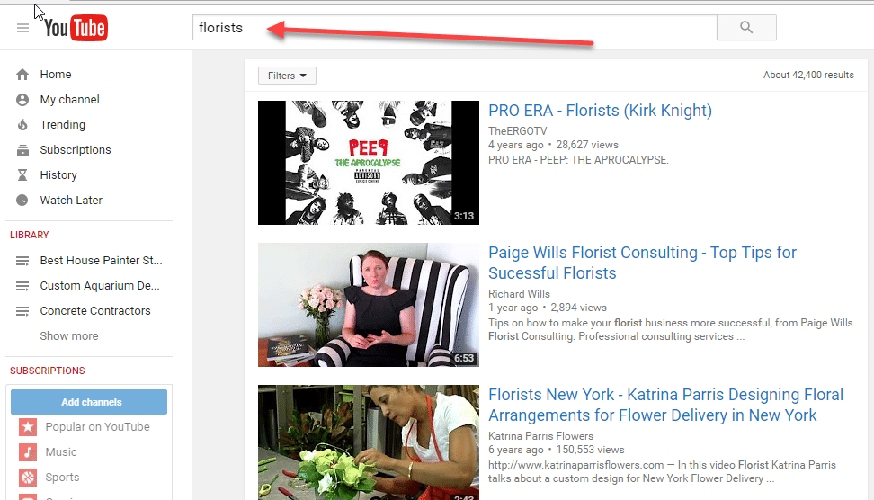The height and width of the screenshot is (500, 874).
Task: Open PRO ERA Florists video thumbnail
Action: pyautogui.click(x=369, y=163)
